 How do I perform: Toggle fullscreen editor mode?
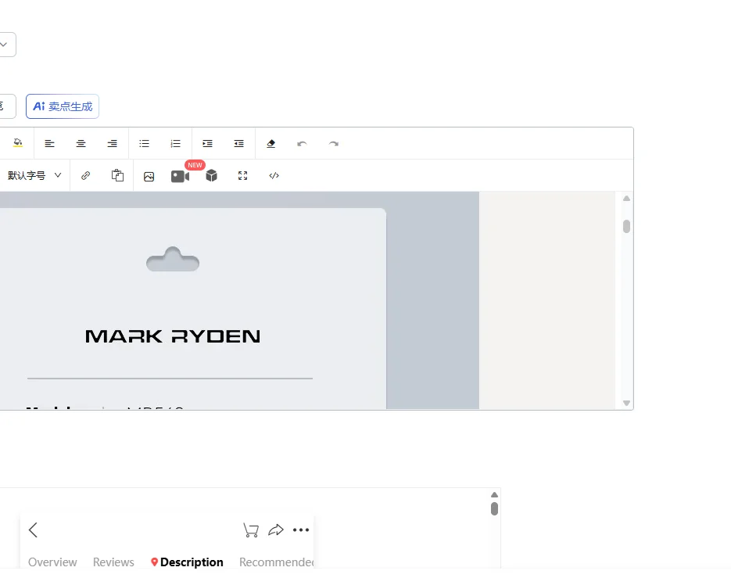(242, 176)
